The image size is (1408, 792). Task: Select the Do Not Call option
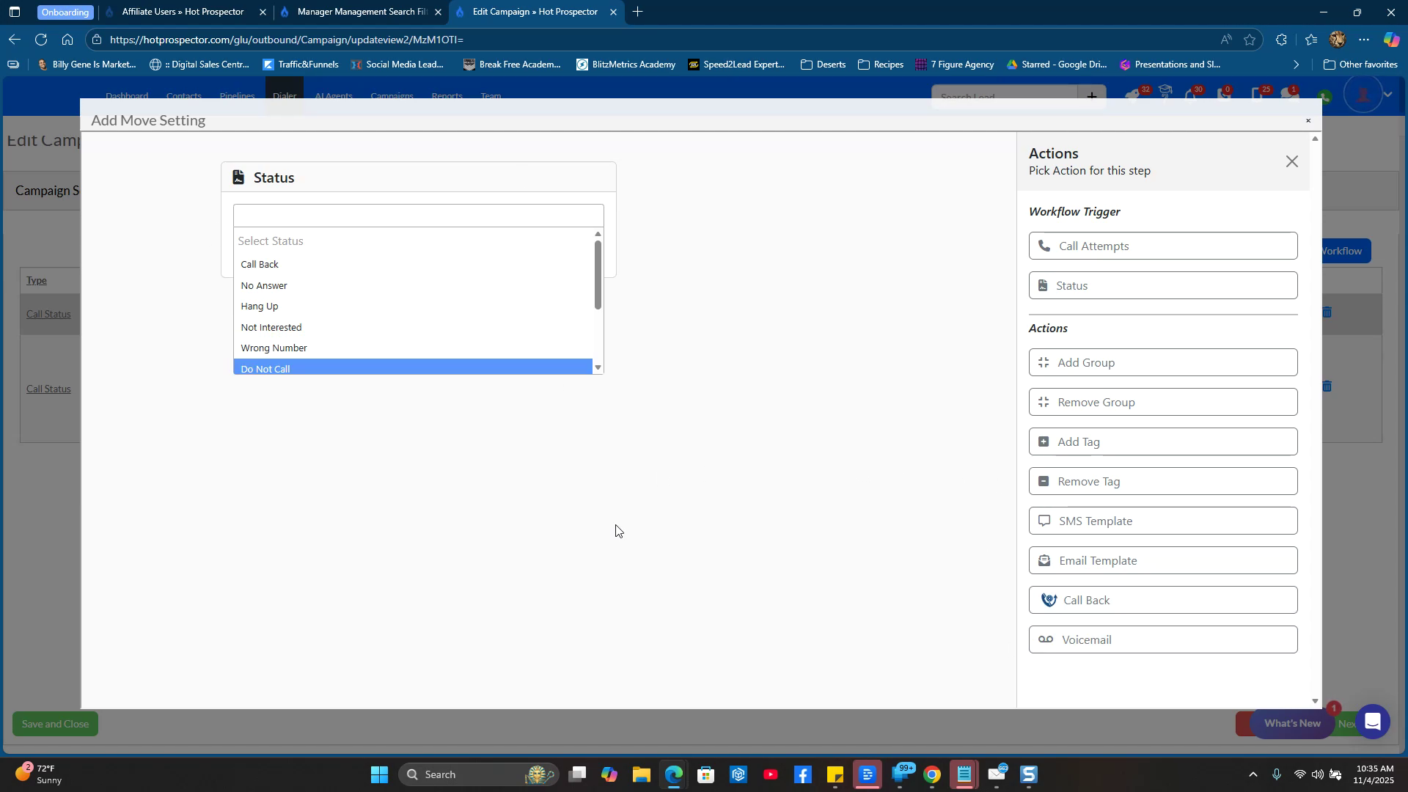[x=265, y=368]
